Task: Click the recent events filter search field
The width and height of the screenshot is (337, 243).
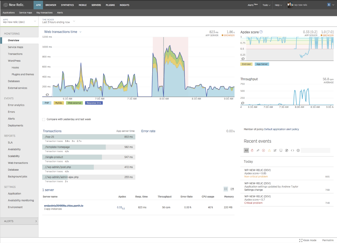Action: pos(315,151)
